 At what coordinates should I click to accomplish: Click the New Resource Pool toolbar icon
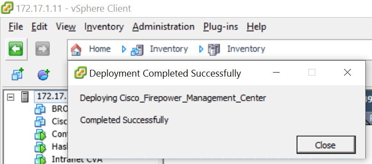tap(44, 74)
